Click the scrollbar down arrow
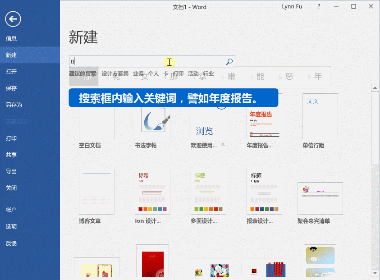The image size is (380, 280). [375, 274]
